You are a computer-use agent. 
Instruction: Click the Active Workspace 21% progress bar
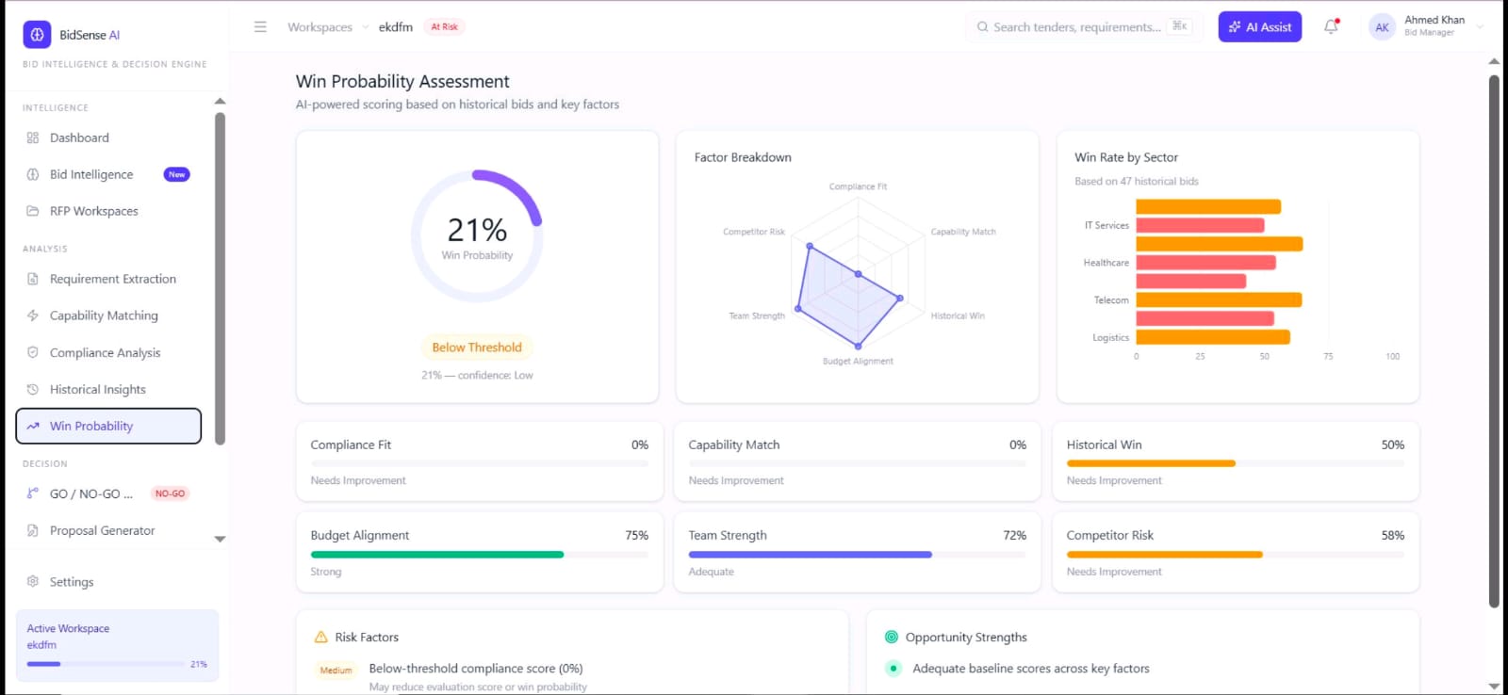tap(106, 664)
